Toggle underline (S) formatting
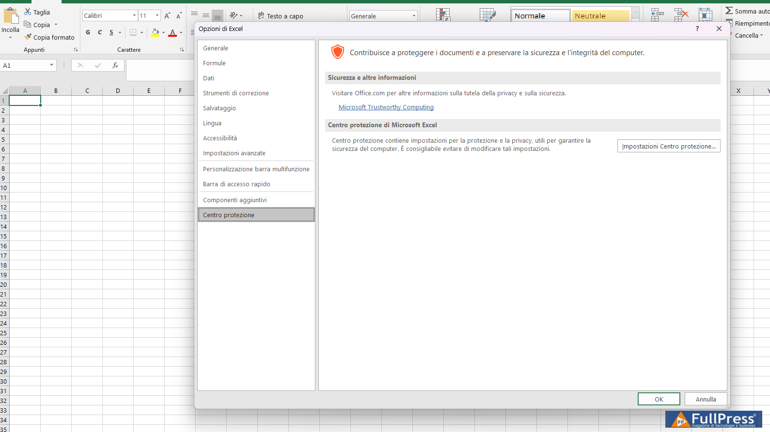Screen dimensions: 770x432 pyautogui.click(x=111, y=32)
